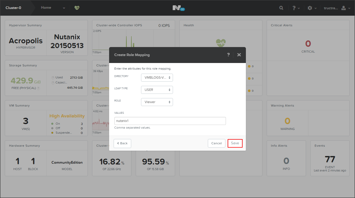The width and height of the screenshot is (355, 198).
Task: Click the Cancel button
Action: point(216,143)
